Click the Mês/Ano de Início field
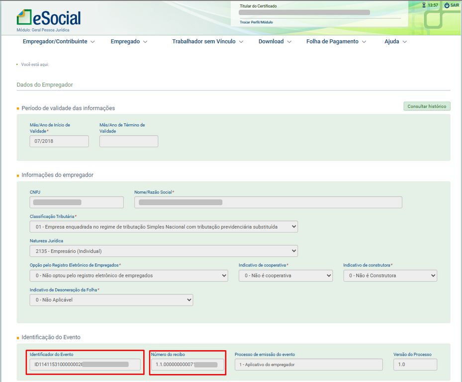The height and width of the screenshot is (382, 462). (59, 141)
